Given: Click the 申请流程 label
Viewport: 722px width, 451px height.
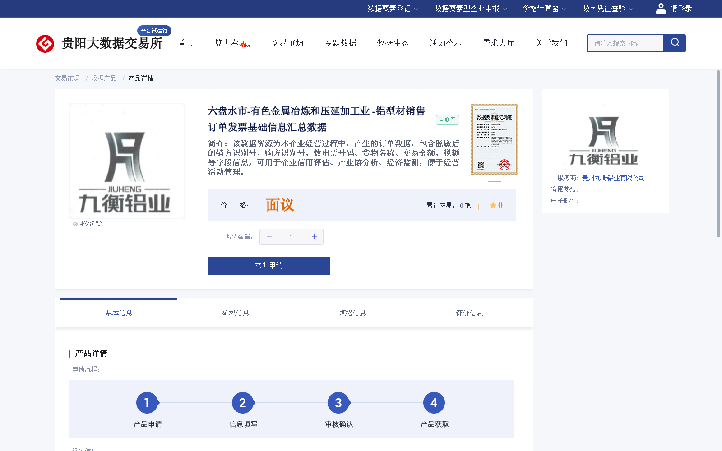Looking at the screenshot, I should (86, 369).
